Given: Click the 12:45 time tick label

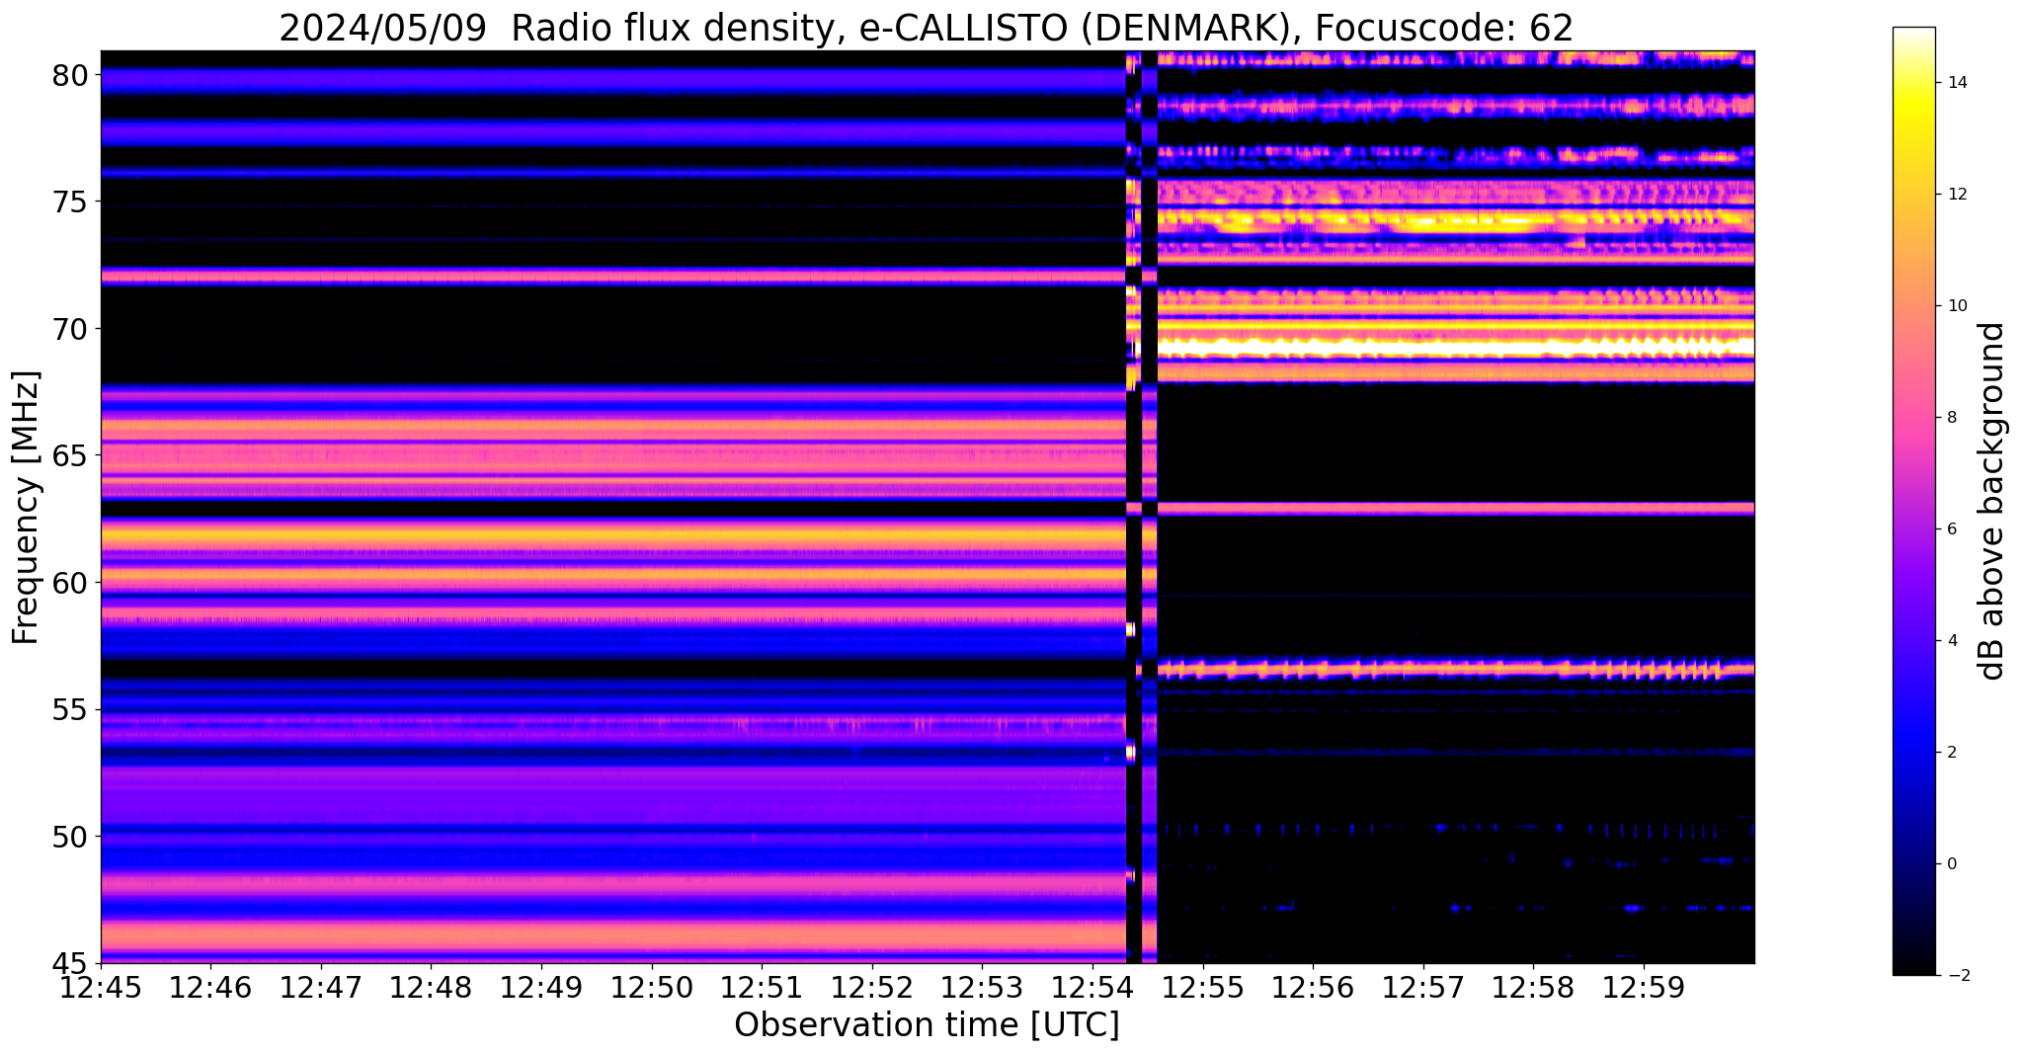Looking at the screenshot, I should tap(101, 987).
